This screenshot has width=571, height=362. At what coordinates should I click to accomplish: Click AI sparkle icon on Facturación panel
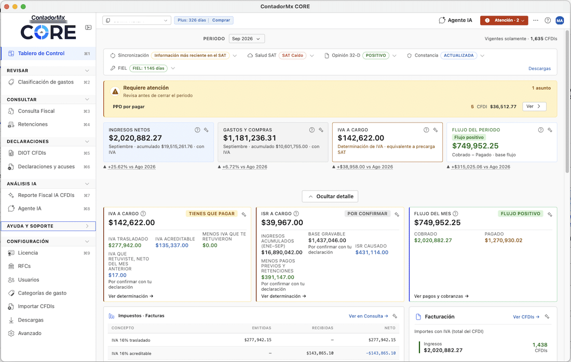547,317
